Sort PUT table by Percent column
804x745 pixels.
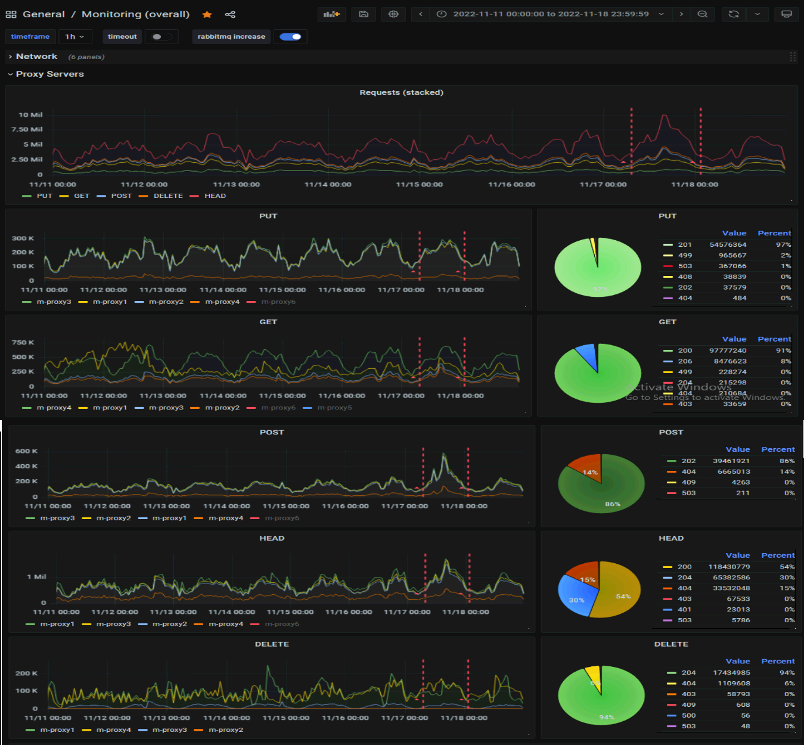[x=774, y=234]
